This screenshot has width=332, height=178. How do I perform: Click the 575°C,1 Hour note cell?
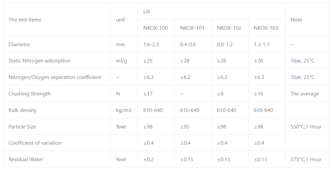tap(306, 160)
